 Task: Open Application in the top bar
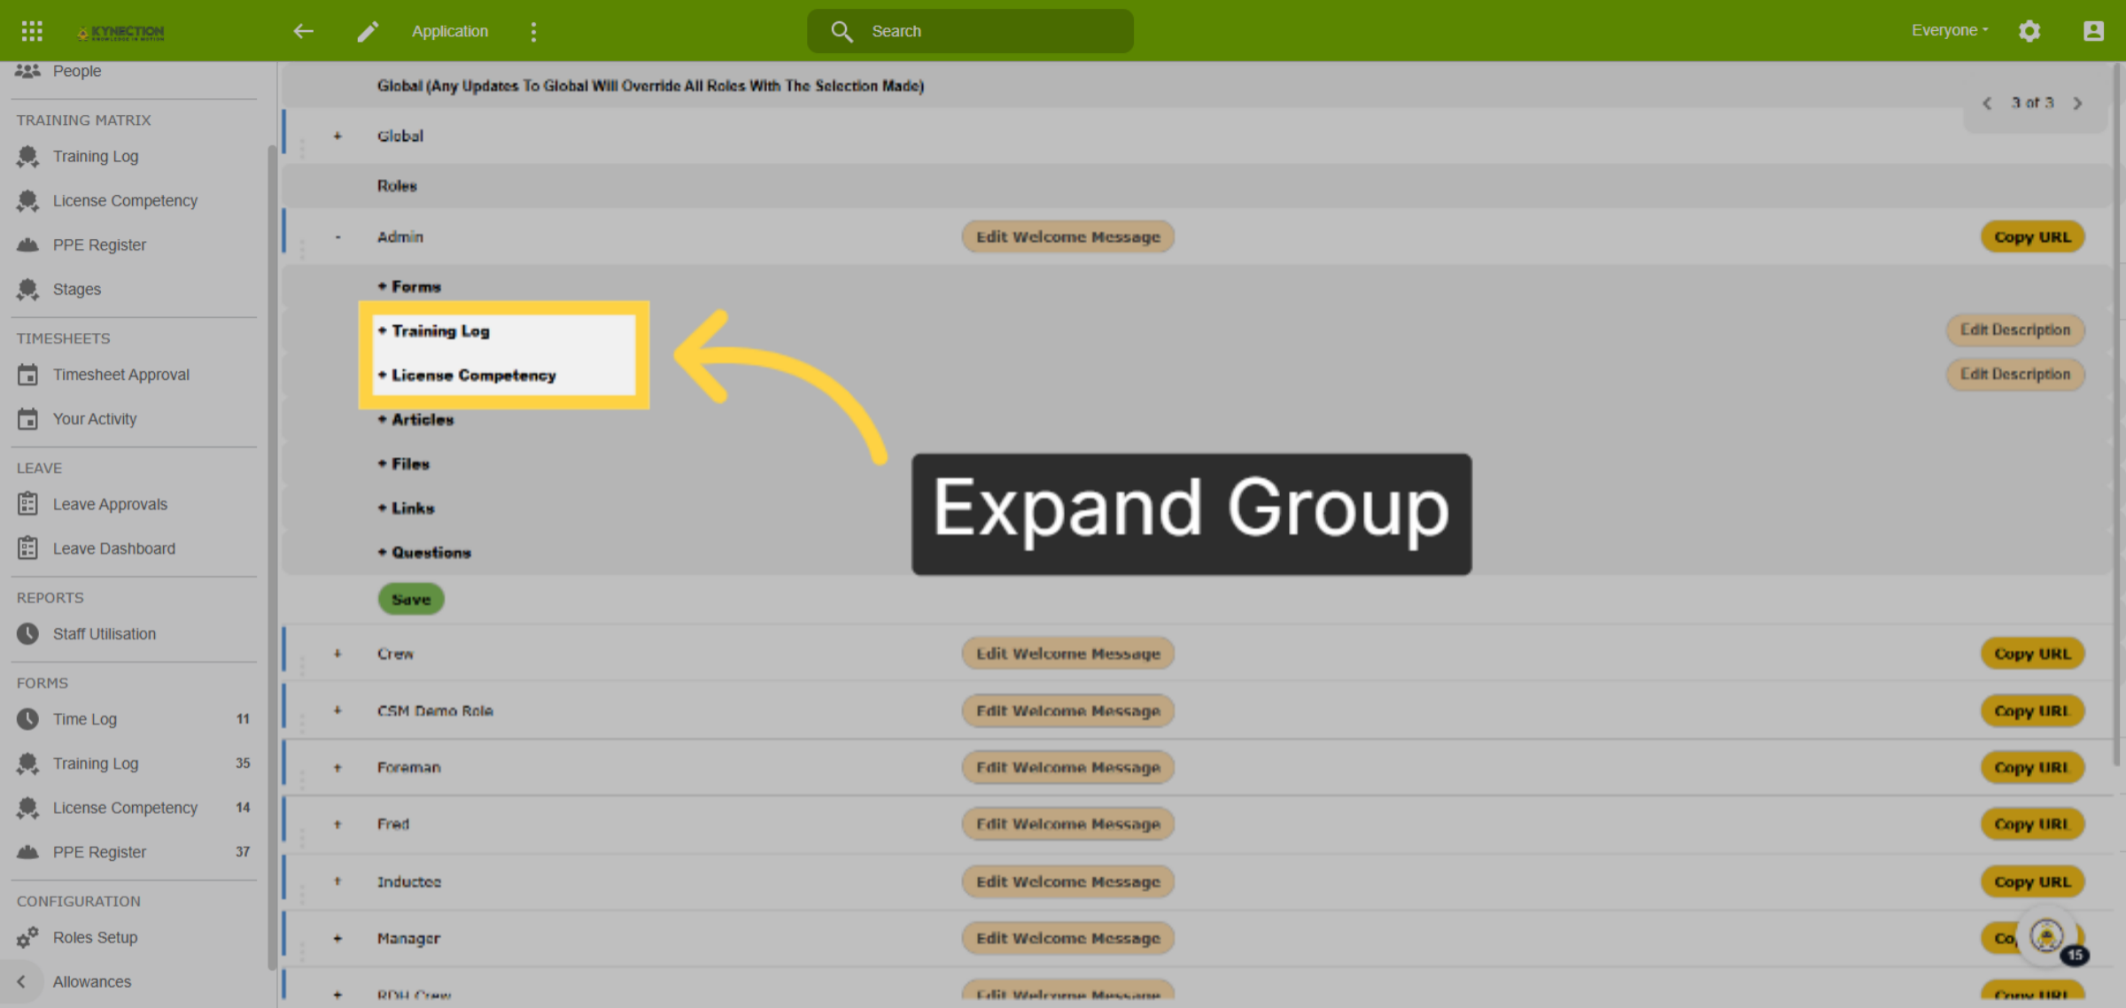click(x=450, y=31)
